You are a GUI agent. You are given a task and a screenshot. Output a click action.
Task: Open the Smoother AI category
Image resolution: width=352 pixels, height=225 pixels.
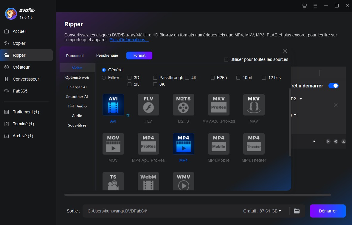[x=77, y=96]
